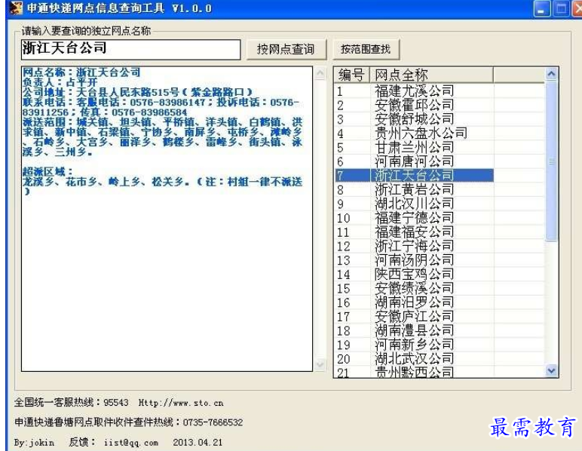The height and width of the screenshot is (451, 582).
Task: Minimize the 申通快递 query tool window
Action: [x=541, y=8]
